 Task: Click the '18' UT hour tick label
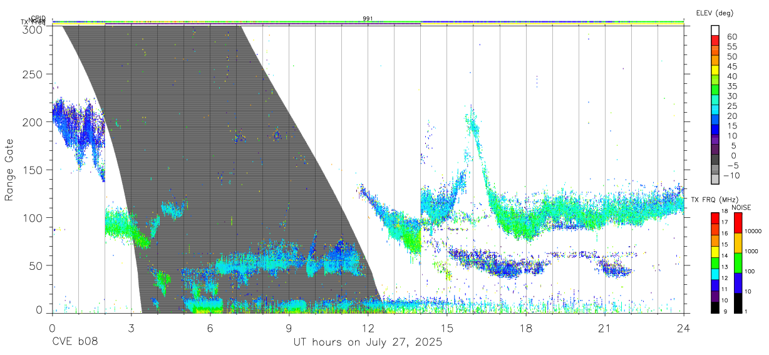pyautogui.click(x=526, y=327)
